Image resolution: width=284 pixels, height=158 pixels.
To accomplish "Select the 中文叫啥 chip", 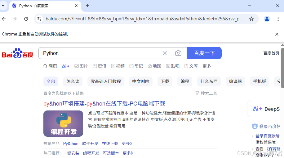I will (141, 81).
